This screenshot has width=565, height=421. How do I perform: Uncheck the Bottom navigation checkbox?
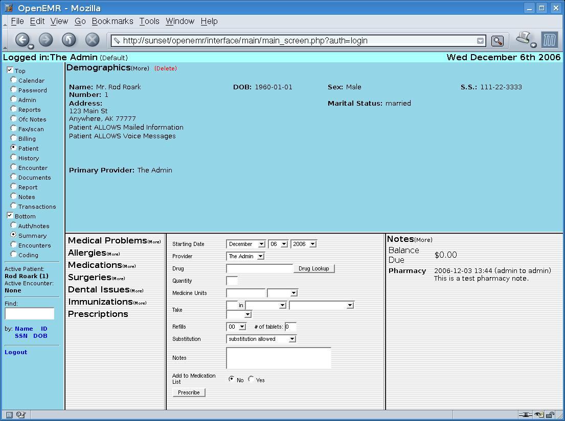coord(9,215)
